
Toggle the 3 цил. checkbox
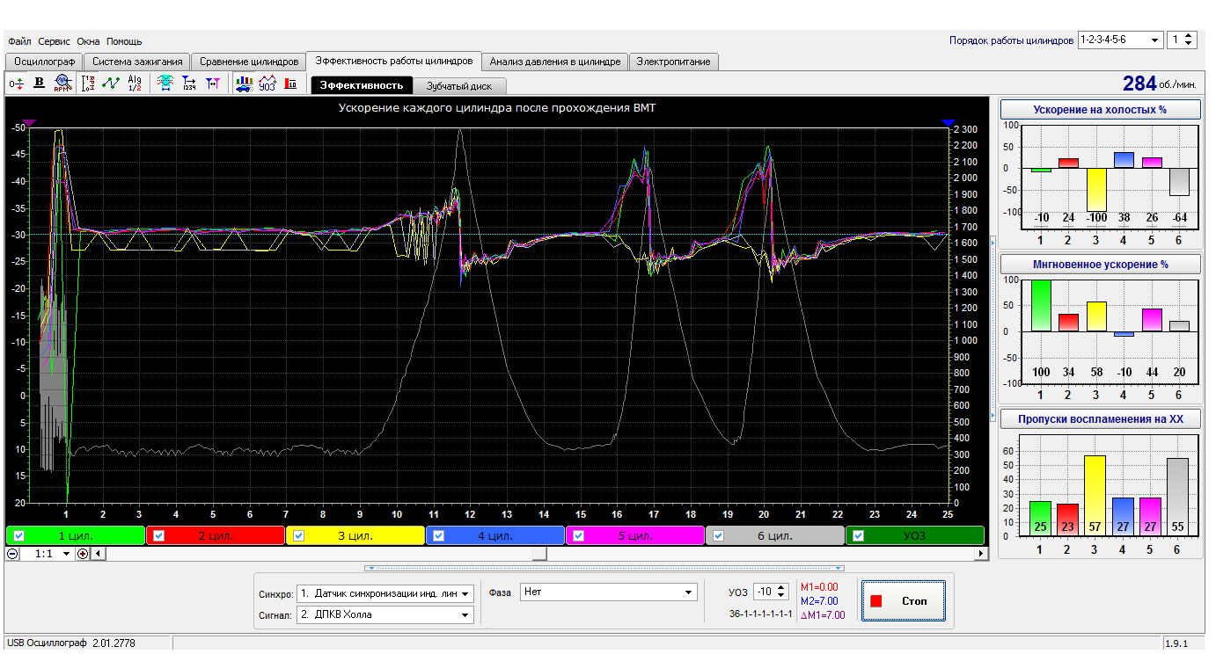pos(298,535)
